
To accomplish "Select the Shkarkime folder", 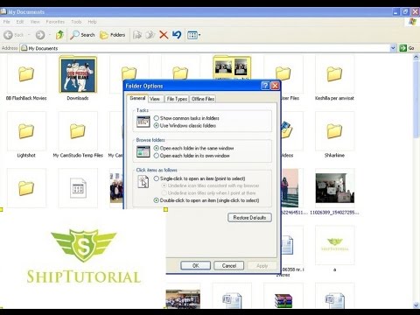I will click(x=334, y=135).
